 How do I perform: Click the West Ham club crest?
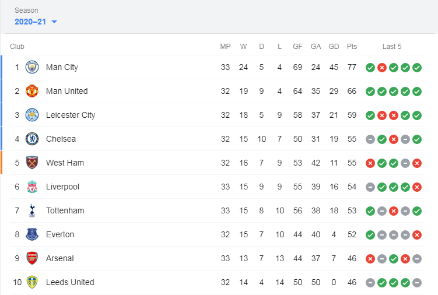click(x=32, y=163)
